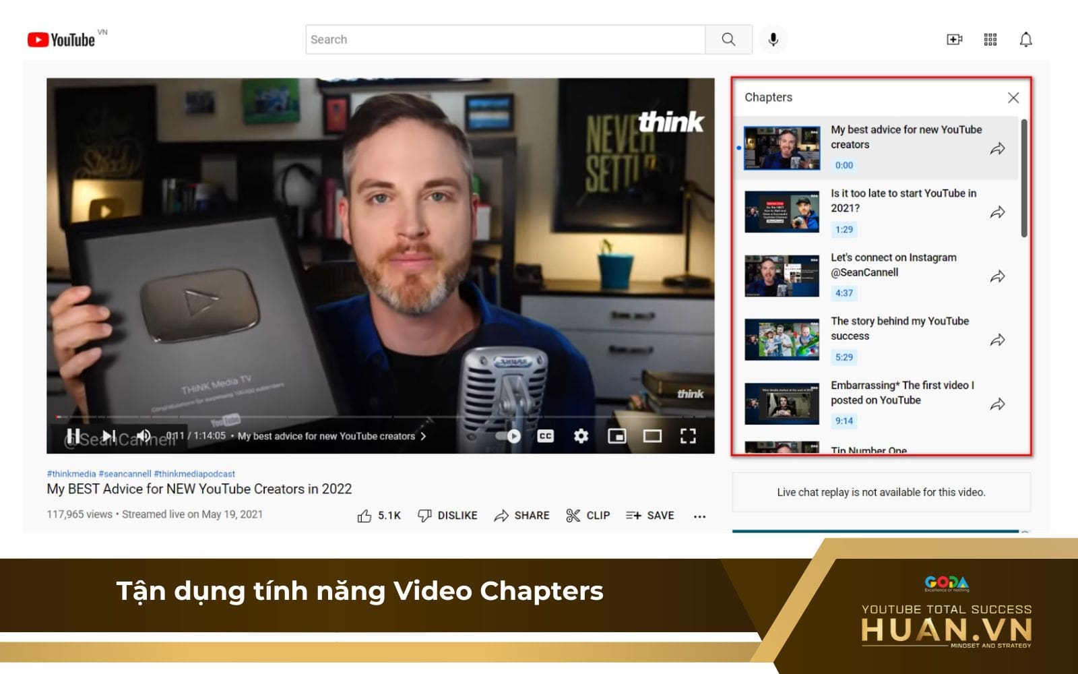Open the YouTube home logo
The image size is (1078, 674).
61,40
